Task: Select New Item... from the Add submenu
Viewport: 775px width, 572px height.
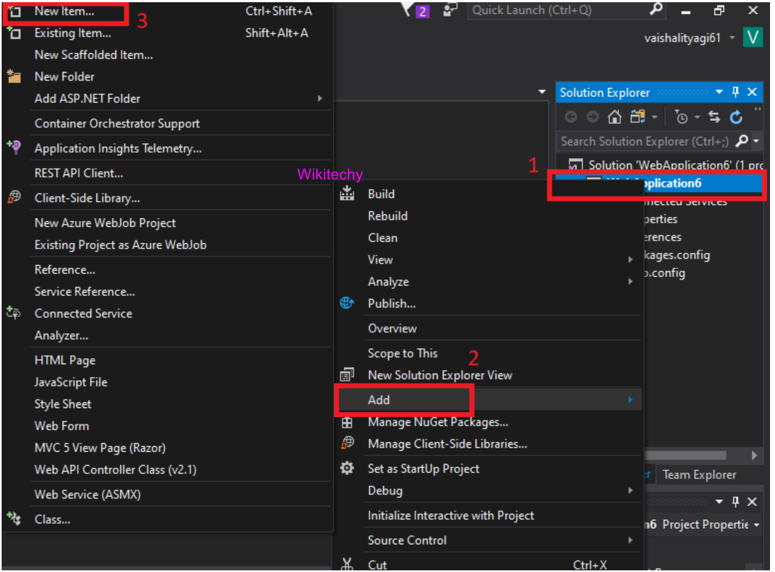Action: [x=64, y=11]
